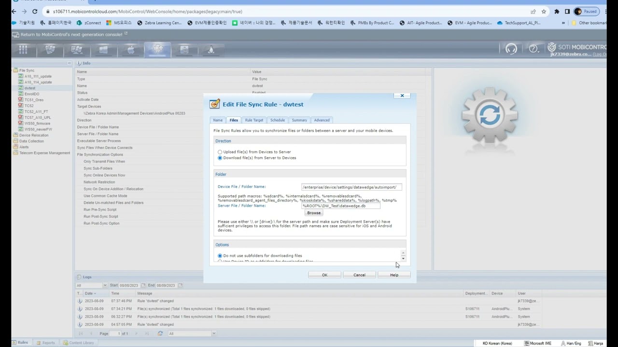The width and height of the screenshot is (618, 347).
Task: Select the Android Plus platform icon
Action: click(x=158, y=49)
